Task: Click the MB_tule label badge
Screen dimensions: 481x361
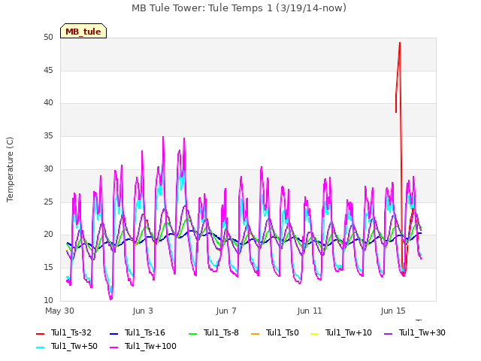Action: click(83, 32)
